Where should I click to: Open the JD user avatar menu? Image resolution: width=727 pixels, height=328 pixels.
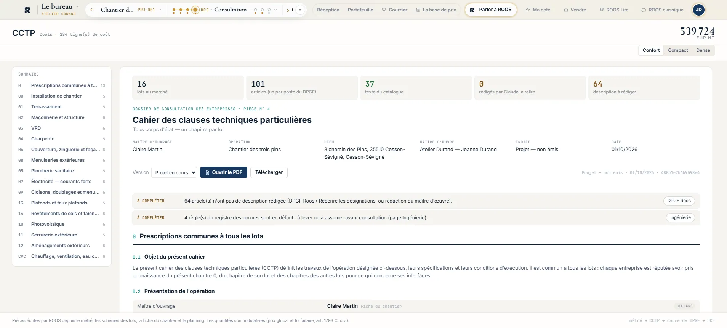(699, 10)
